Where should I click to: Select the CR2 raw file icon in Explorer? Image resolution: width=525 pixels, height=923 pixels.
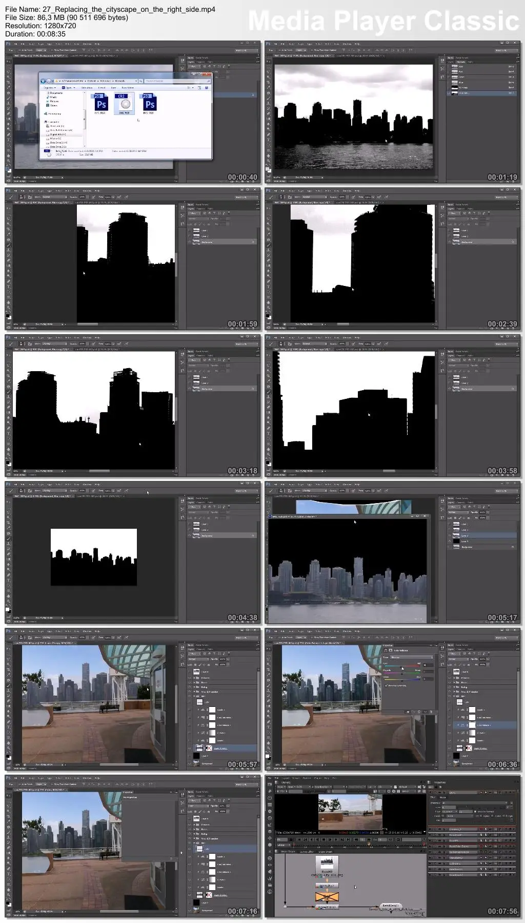125,103
